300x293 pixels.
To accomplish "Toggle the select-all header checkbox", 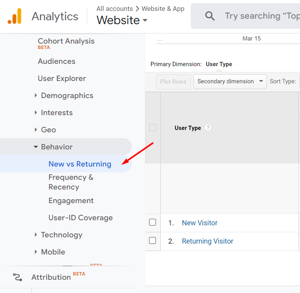I will (153, 128).
